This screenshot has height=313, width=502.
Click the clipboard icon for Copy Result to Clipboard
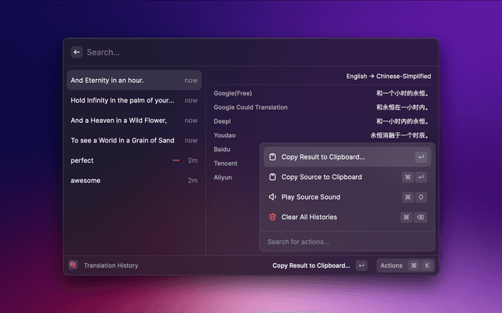coord(272,157)
